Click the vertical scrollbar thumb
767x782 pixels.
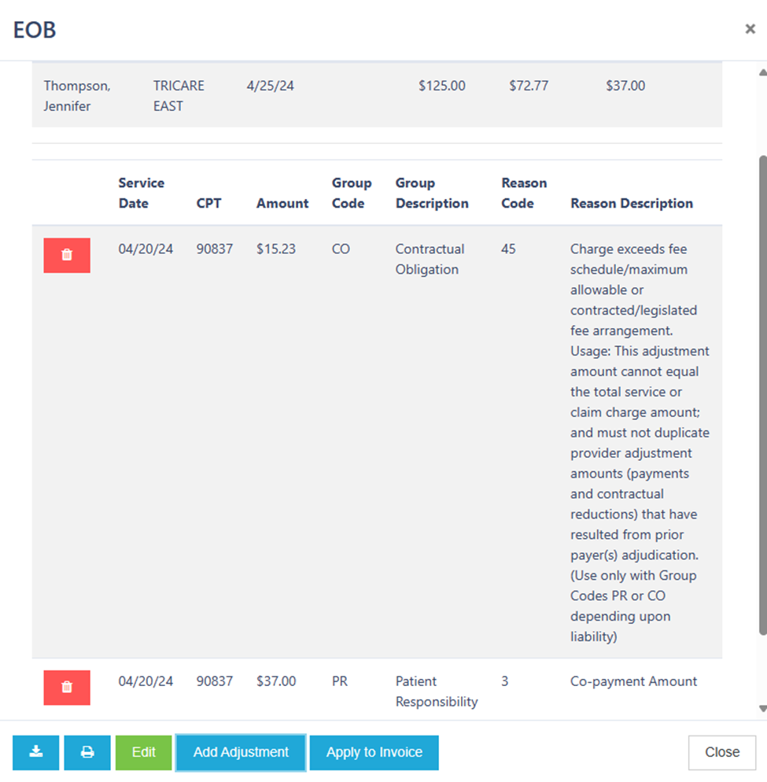click(761, 393)
